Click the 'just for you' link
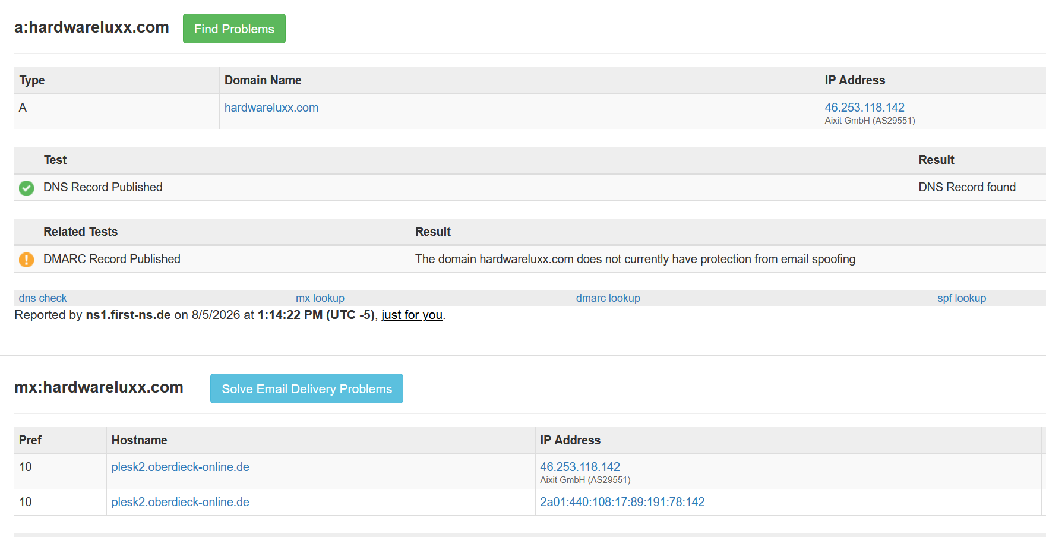 (x=412, y=315)
